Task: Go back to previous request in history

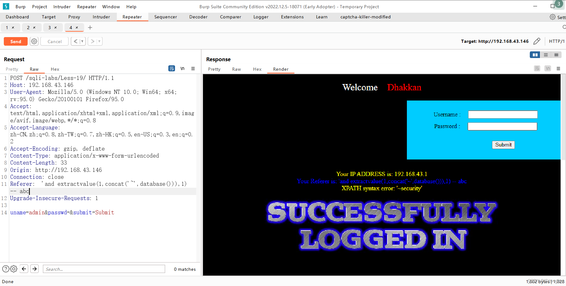Action: [x=76, y=41]
